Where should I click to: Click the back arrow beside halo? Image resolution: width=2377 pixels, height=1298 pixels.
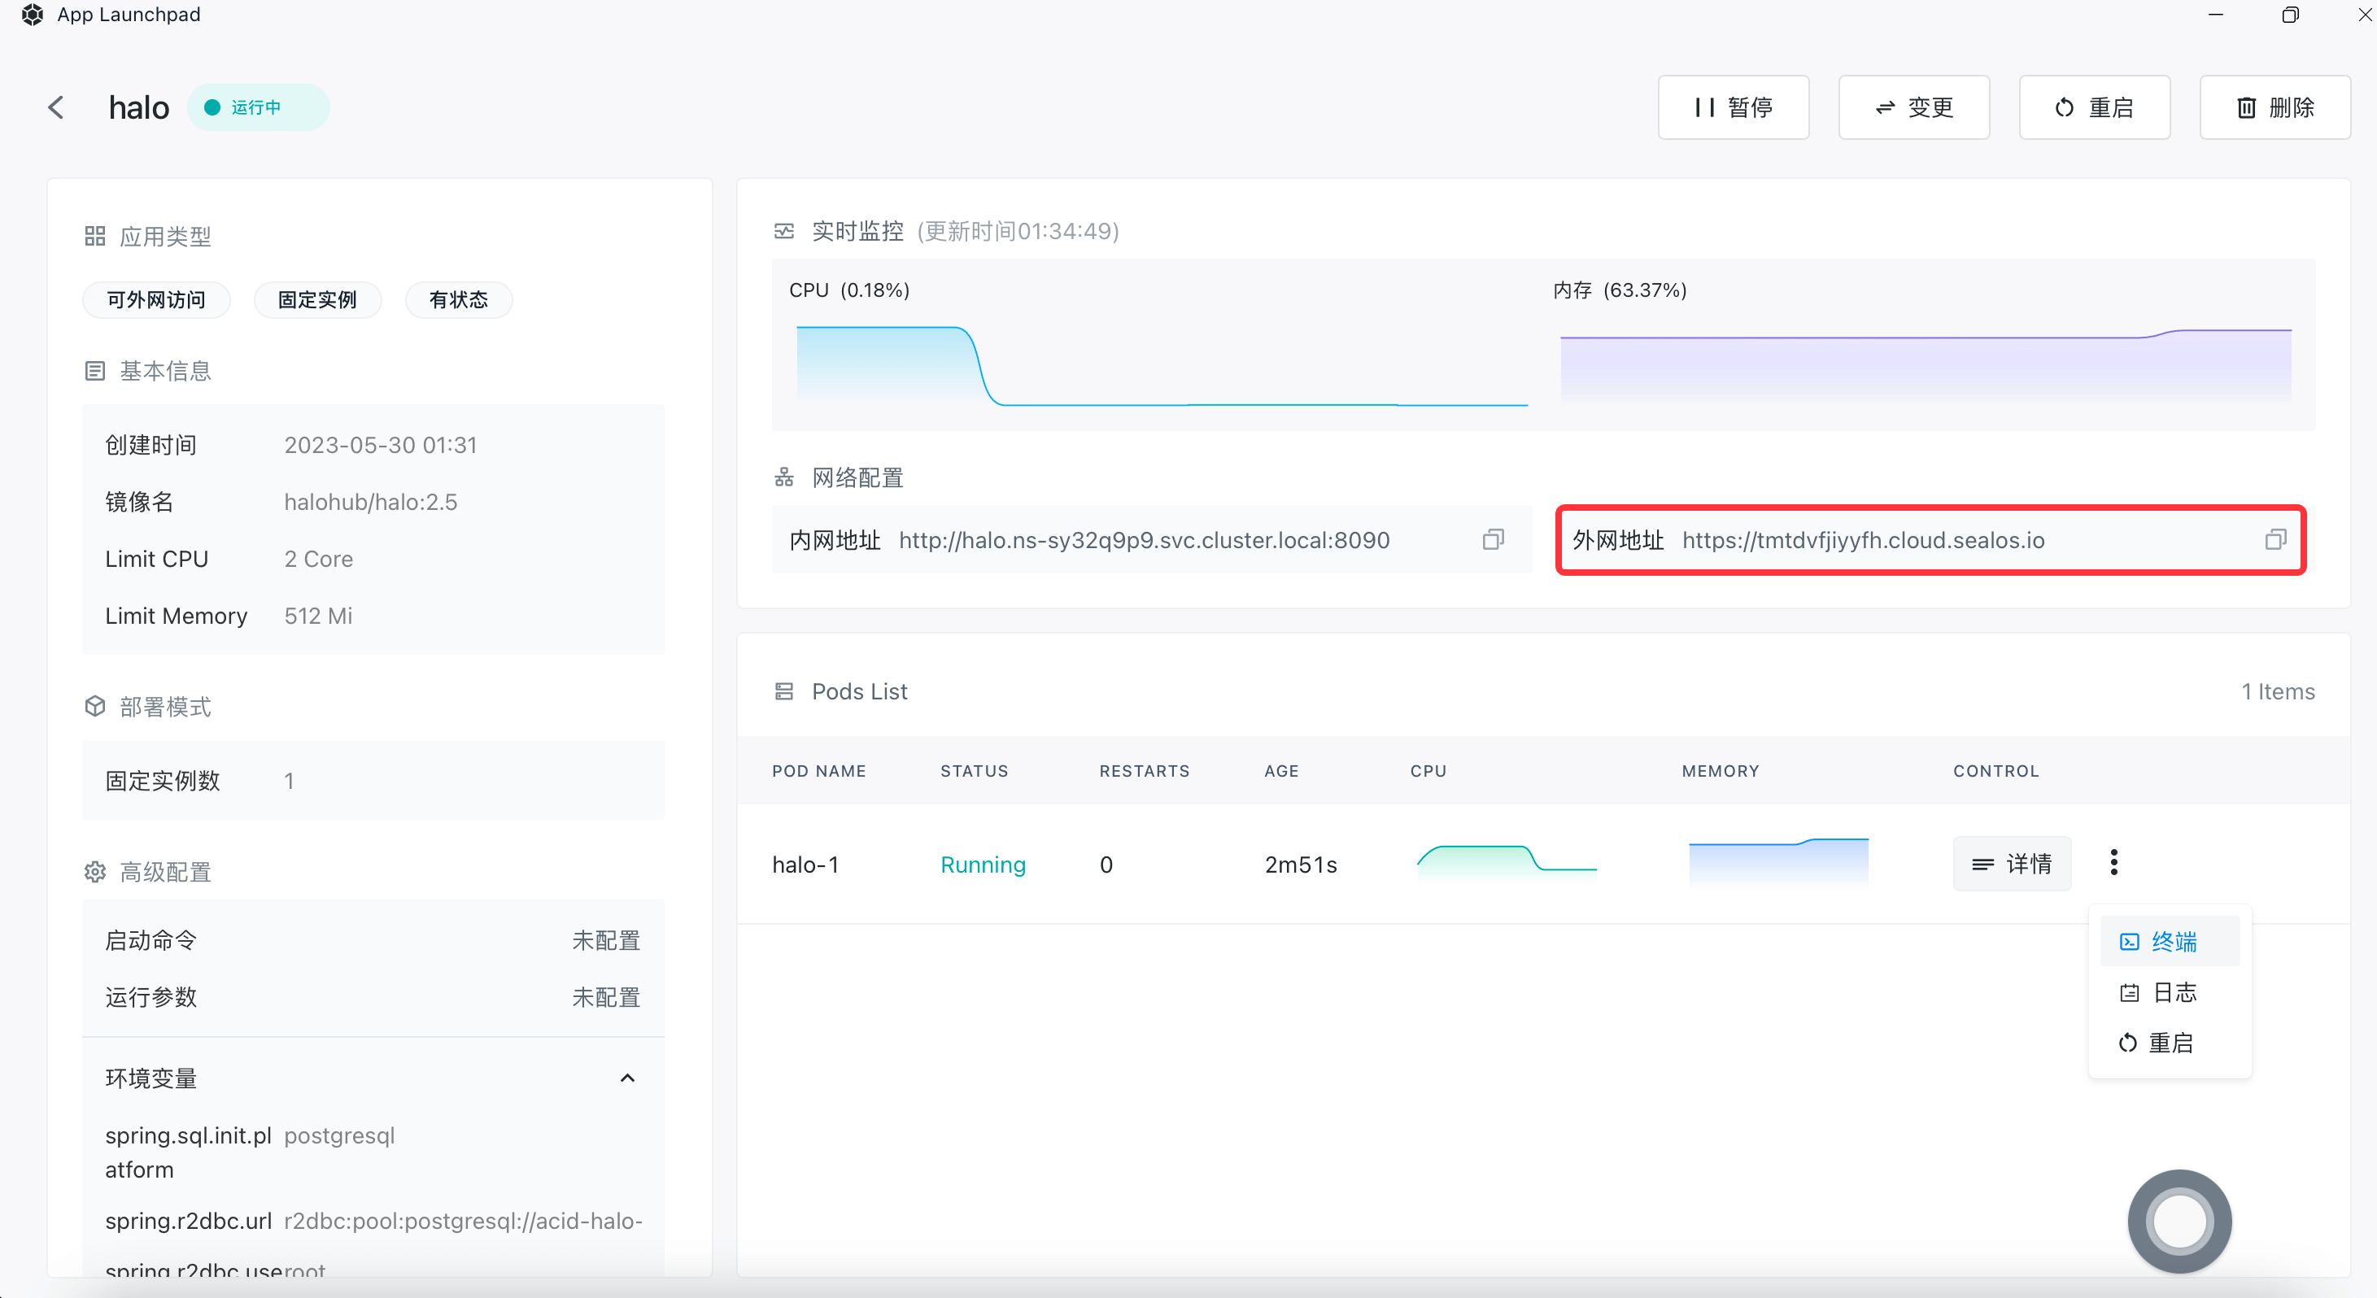(56, 108)
